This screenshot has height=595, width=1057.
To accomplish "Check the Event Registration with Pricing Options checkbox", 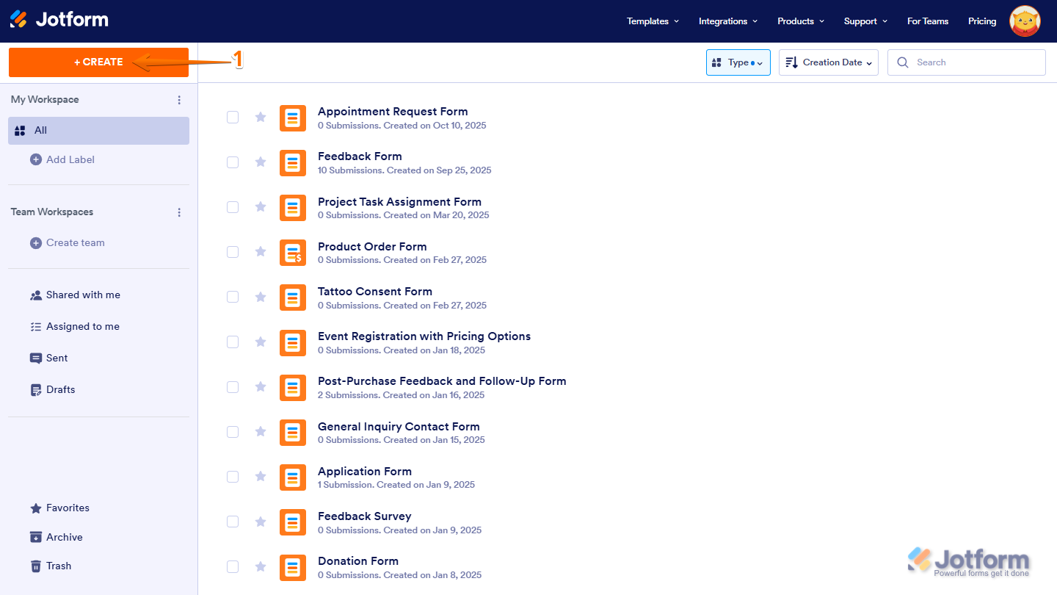I will tap(233, 342).
